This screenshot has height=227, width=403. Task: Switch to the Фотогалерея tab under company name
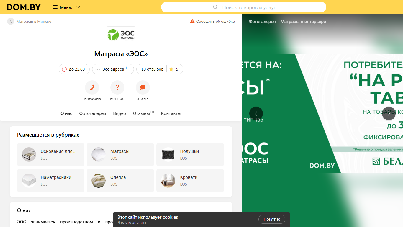pos(93,113)
